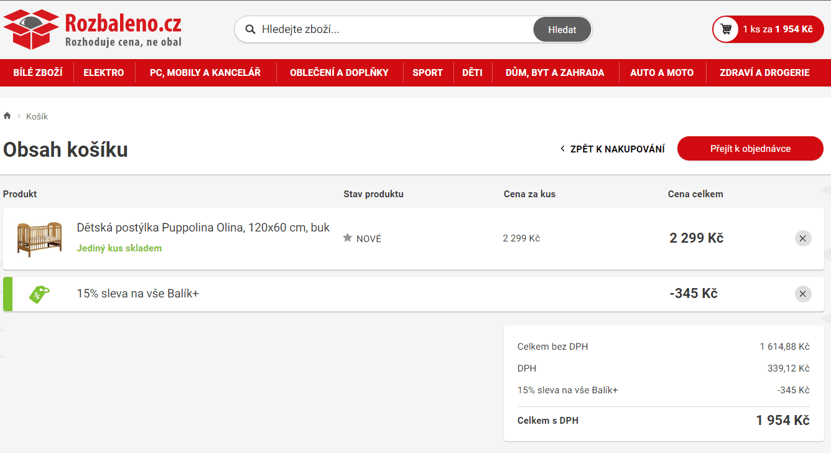Screen dimensions: 831x453
Task: Click the green discount tag icon
Action: 39,294
